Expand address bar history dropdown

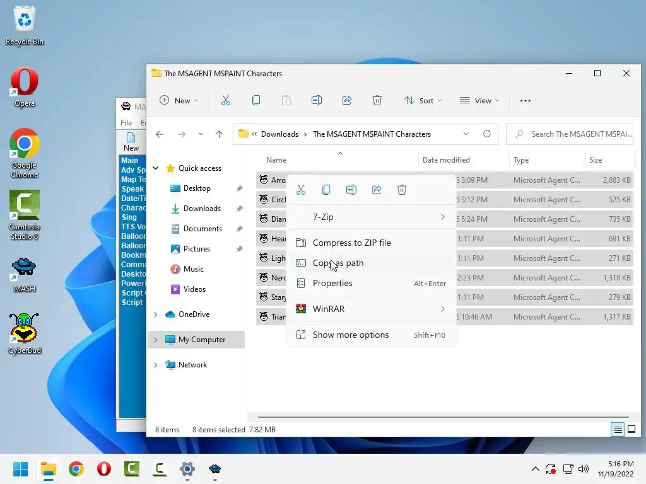[x=466, y=134]
